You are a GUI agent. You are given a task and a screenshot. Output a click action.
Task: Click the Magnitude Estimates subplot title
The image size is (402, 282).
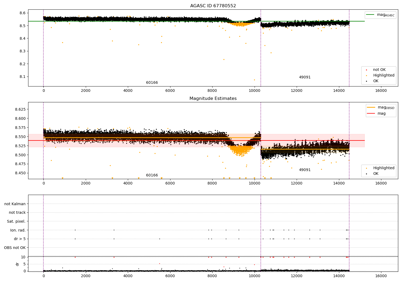pos(213,99)
